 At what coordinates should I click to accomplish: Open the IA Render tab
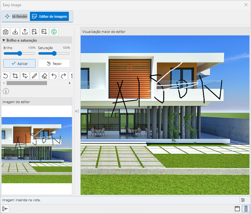point(16,16)
